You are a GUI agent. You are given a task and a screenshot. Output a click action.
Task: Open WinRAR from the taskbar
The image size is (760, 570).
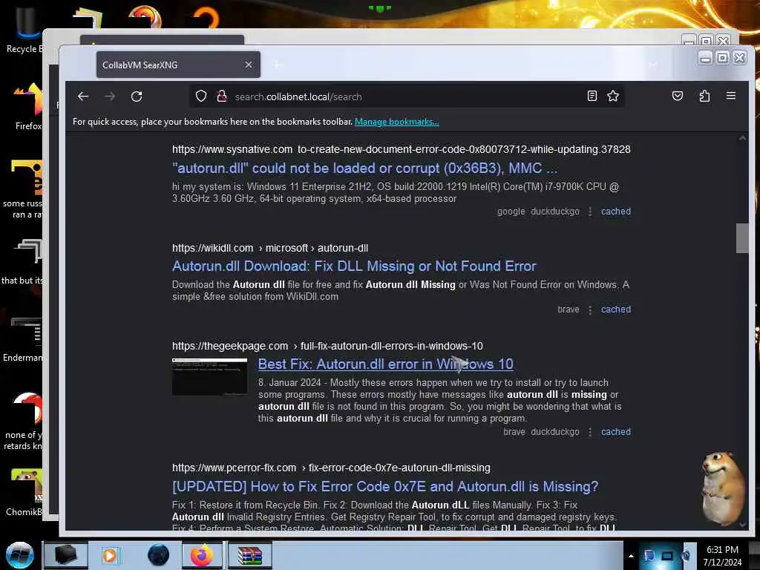249,555
